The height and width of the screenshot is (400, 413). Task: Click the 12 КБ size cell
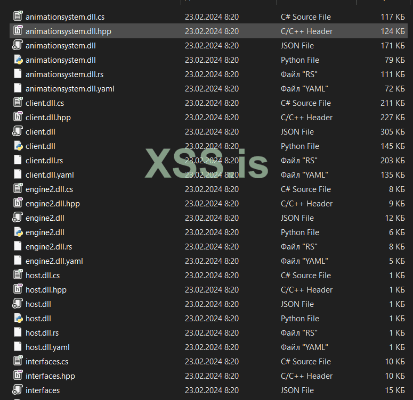[395, 218]
